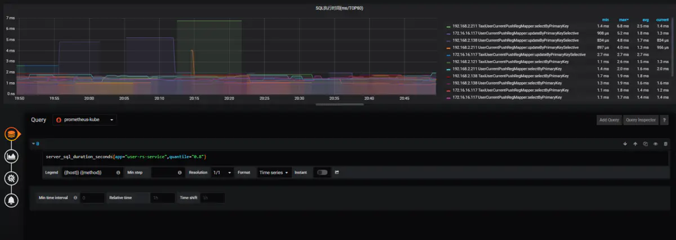Sort legend by current column header

662,19
